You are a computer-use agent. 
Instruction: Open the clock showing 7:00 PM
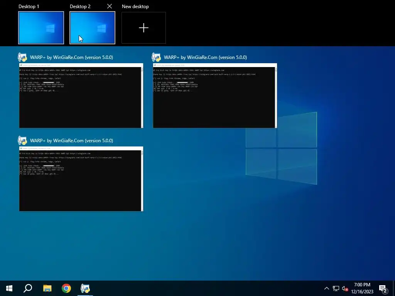pyautogui.click(x=362, y=288)
